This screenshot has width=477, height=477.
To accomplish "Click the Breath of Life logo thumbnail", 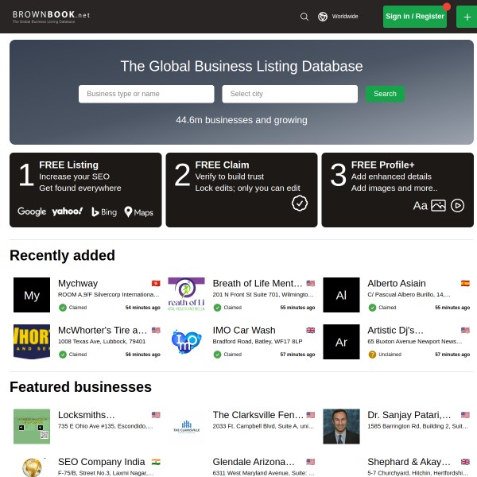I will [x=186, y=295].
